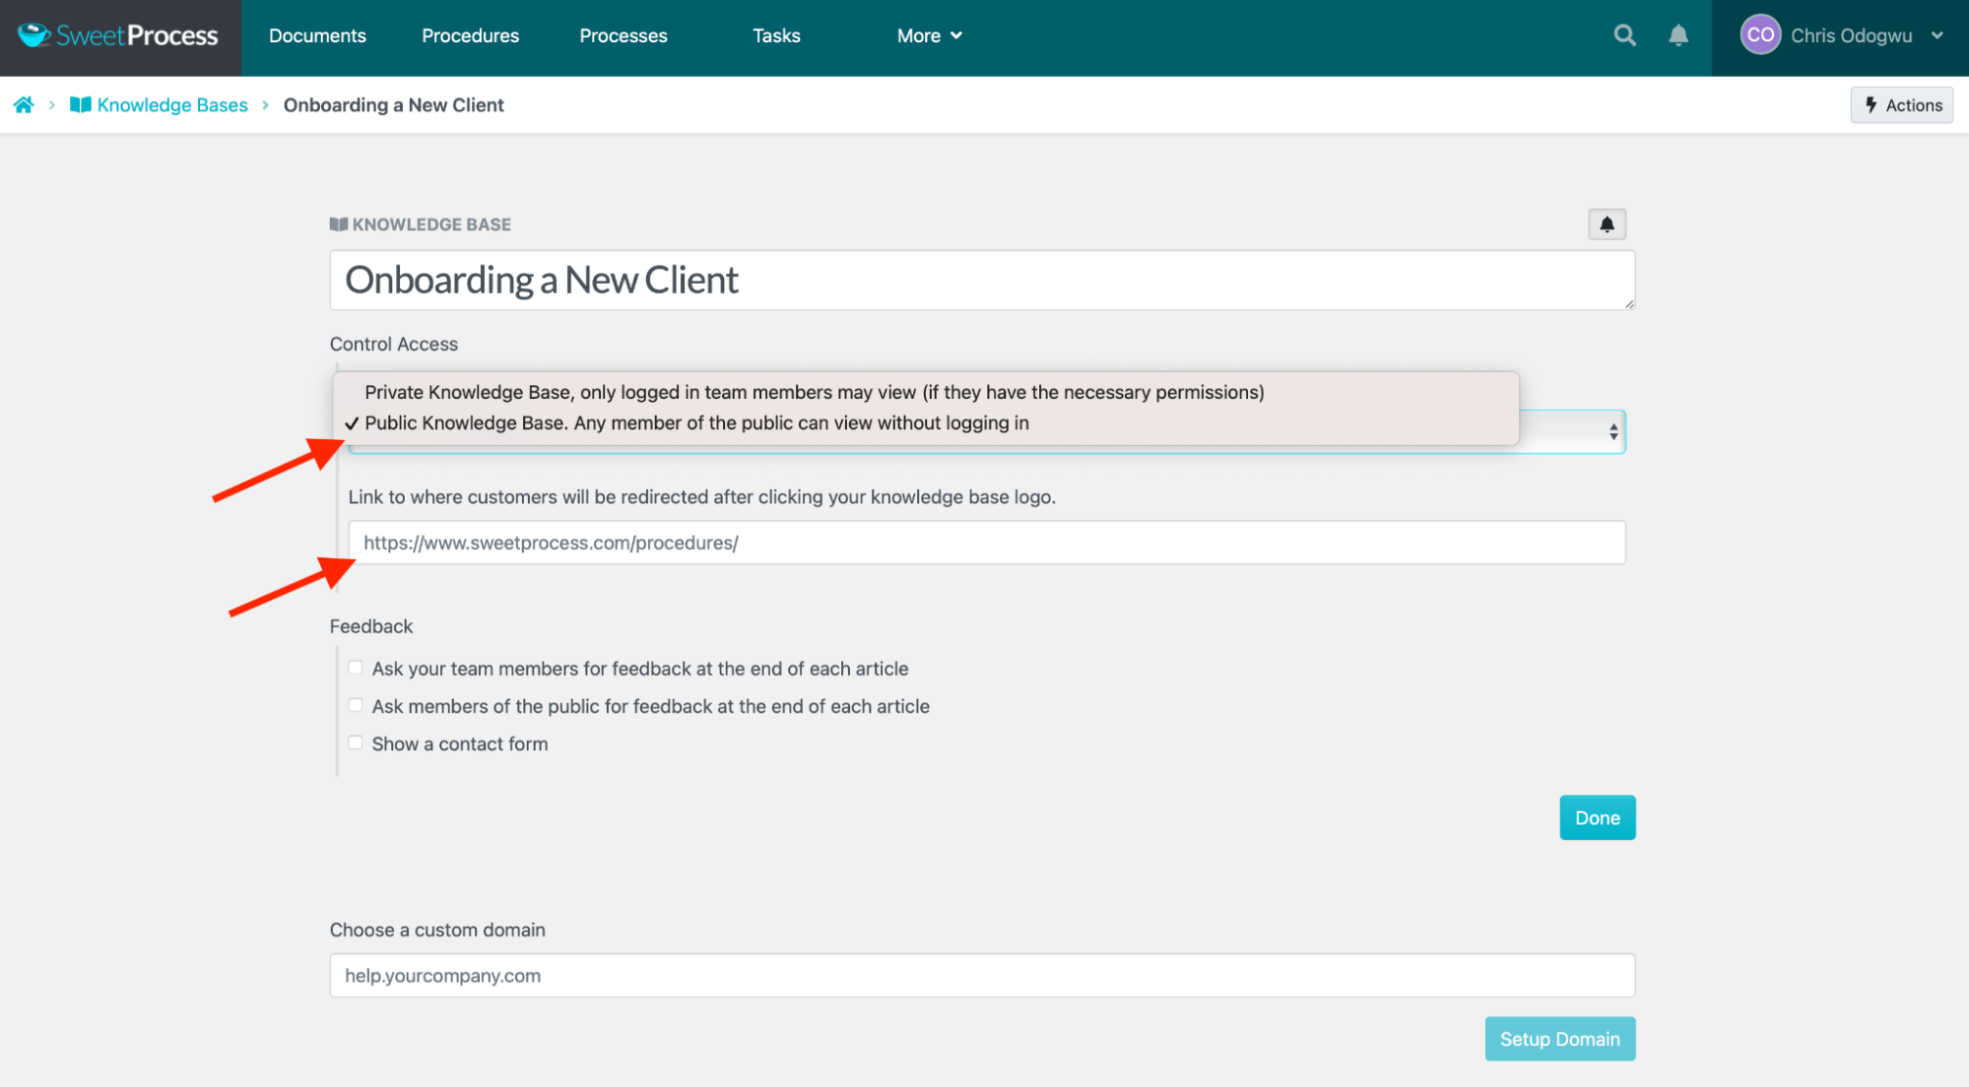Click the Control Access dropdown stepper arrows
Viewport: 1969px width, 1087px height.
(1612, 430)
